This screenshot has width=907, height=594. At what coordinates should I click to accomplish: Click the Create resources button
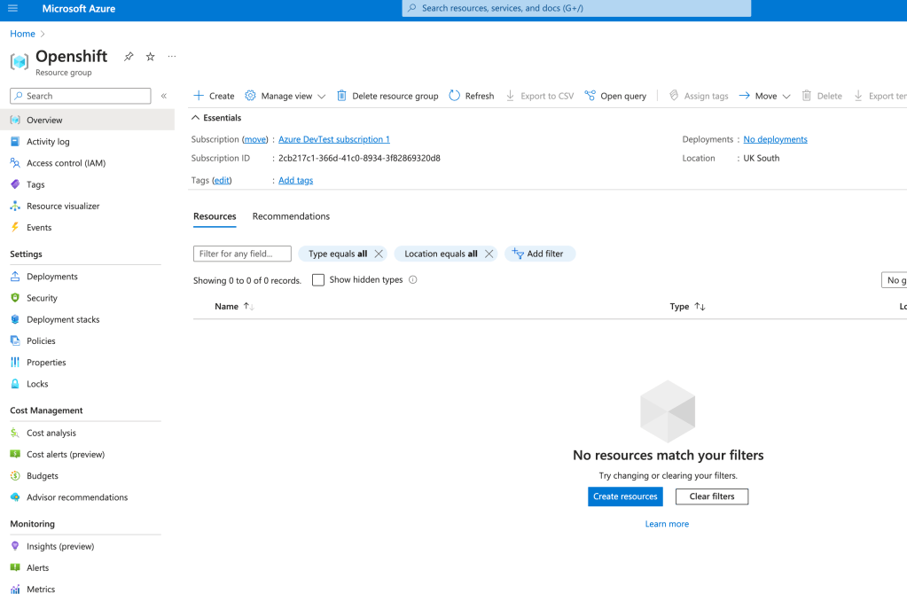click(625, 496)
